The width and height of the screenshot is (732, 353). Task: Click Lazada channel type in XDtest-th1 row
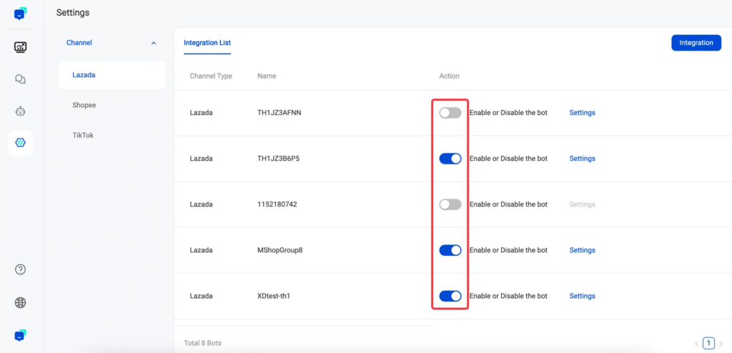click(201, 296)
